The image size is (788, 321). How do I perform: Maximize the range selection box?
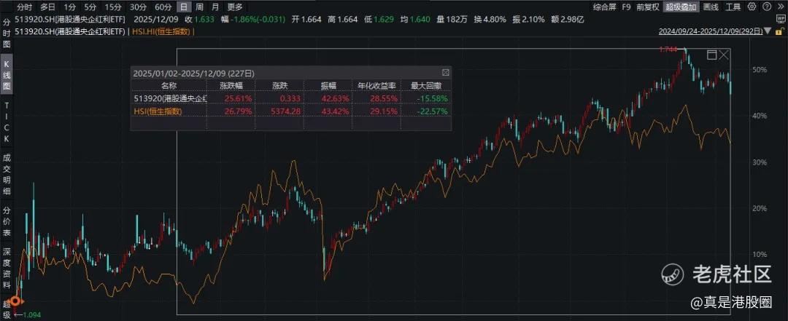pyautogui.click(x=711, y=55)
